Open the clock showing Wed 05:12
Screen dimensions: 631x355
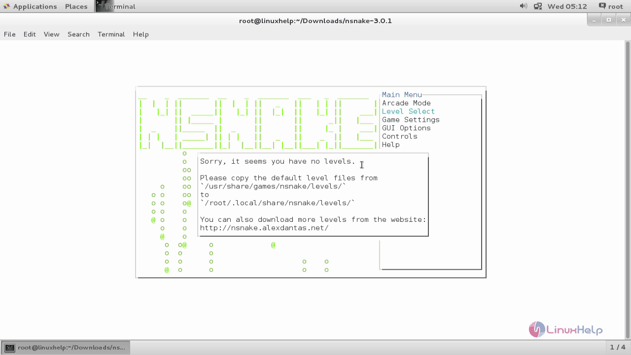(567, 6)
